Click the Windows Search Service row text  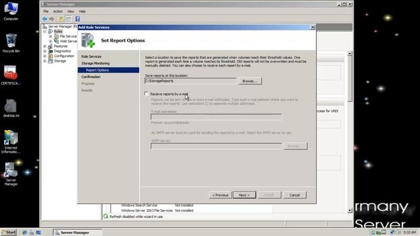click(139, 205)
